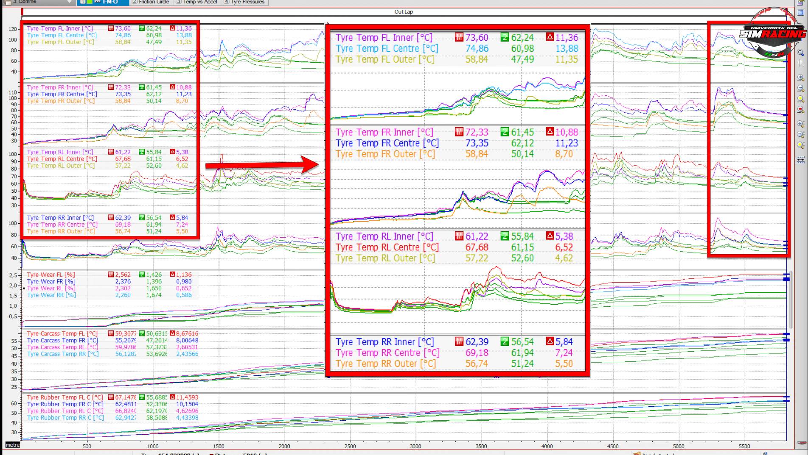Open the "3: Gomme" workbook dropdown
The image size is (808, 455).
pos(70,2)
